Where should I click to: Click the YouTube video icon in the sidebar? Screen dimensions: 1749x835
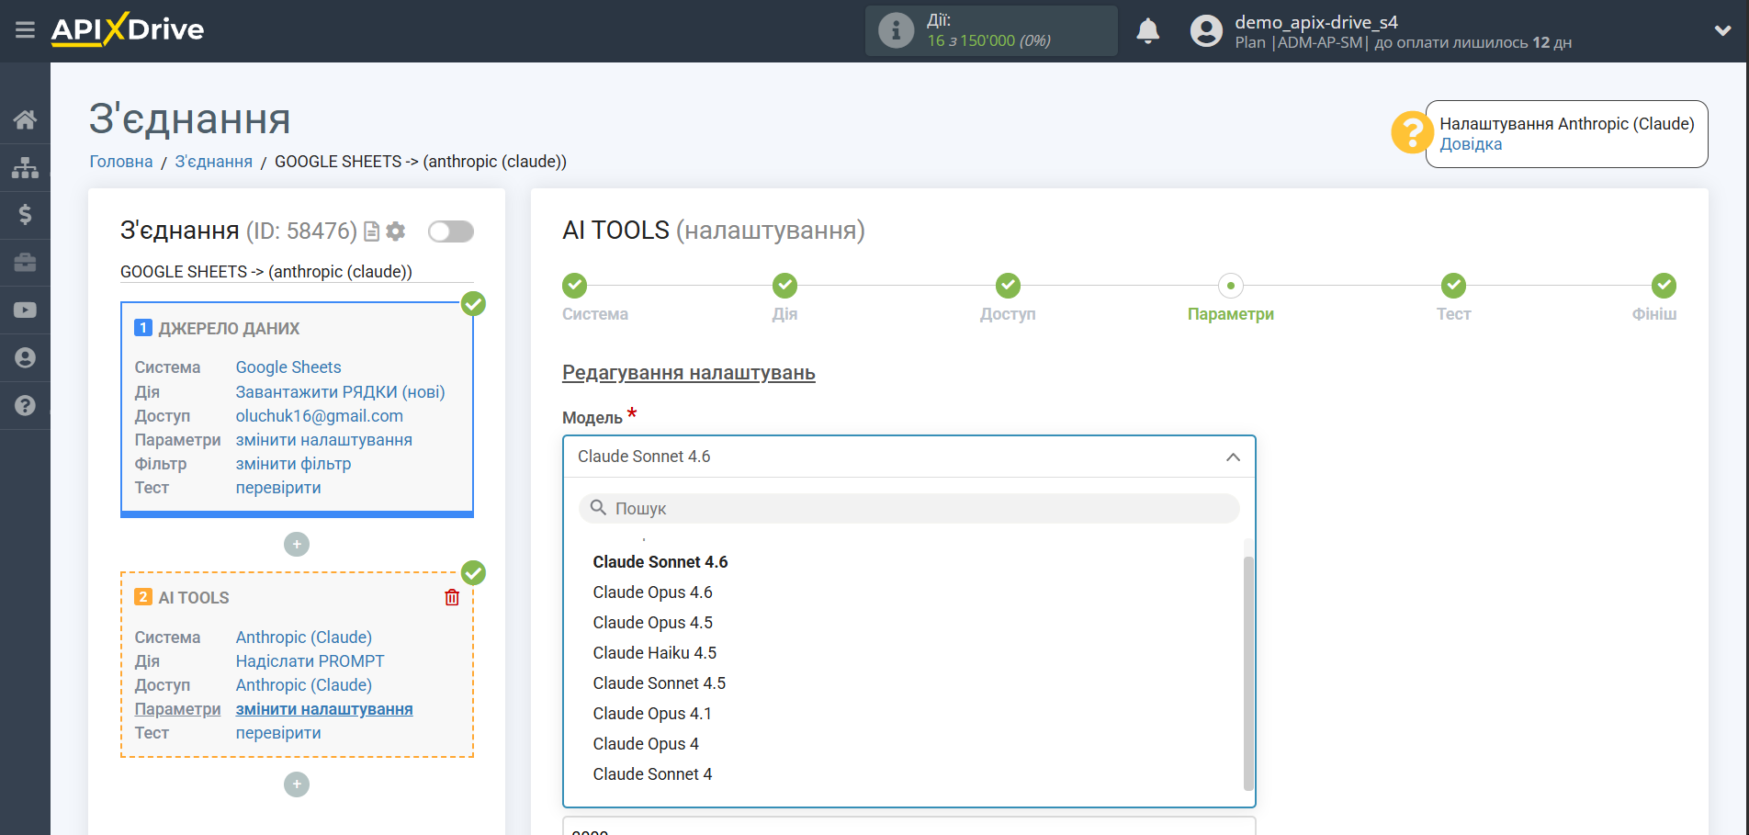[x=25, y=310]
